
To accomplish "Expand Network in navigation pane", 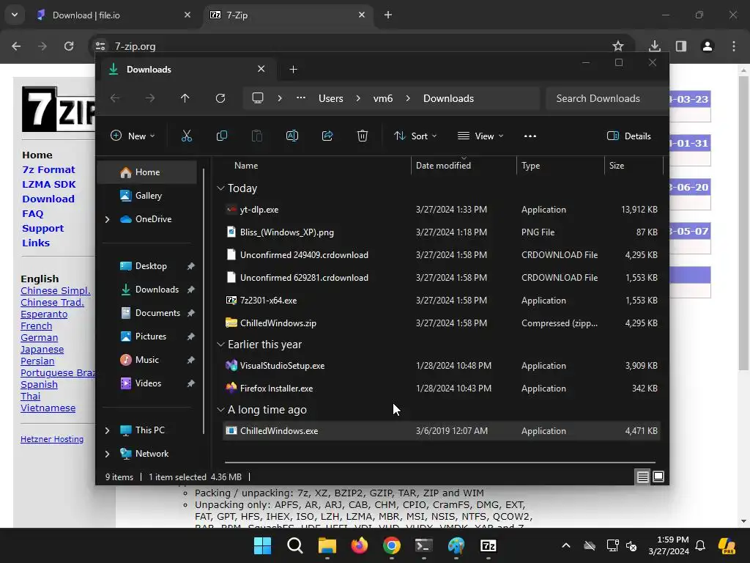I will [x=107, y=454].
